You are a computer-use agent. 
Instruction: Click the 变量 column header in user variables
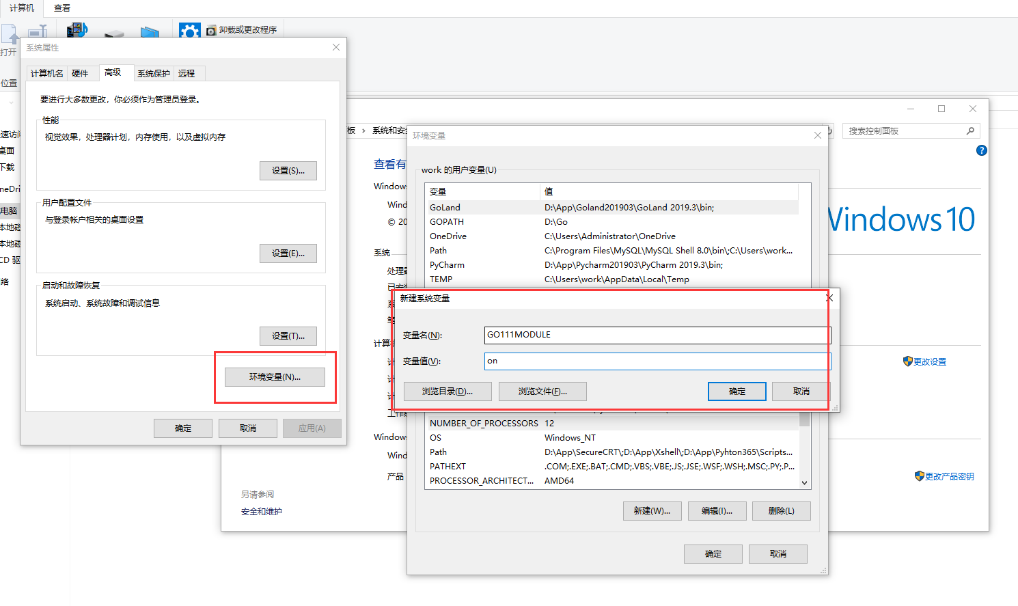pyautogui.click(x=482, y=192)
